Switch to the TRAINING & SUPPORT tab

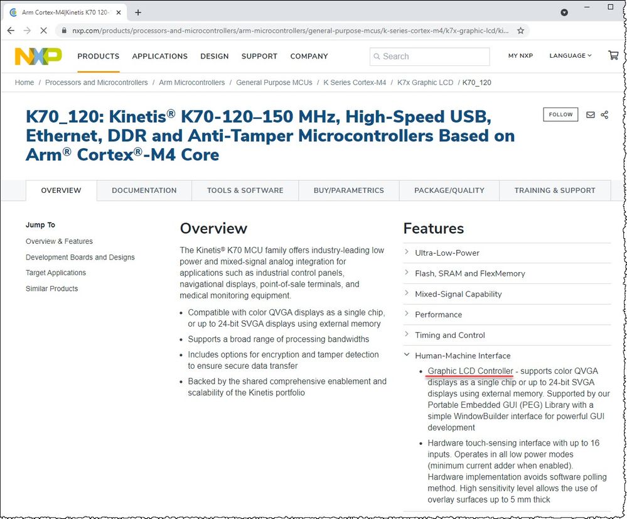tap(555, 190)
